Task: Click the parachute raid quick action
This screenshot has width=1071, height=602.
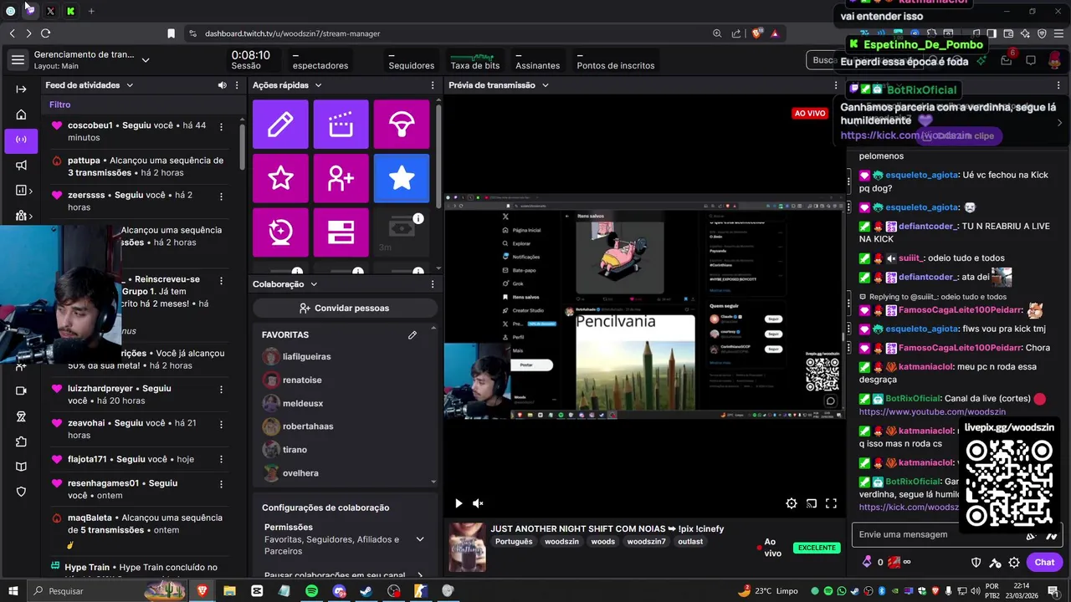Action: point(402,125)
